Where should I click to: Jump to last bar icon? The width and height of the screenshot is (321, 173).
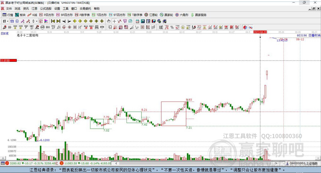[58, 21]
